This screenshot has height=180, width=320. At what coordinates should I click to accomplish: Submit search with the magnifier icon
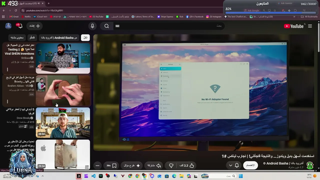107,26
